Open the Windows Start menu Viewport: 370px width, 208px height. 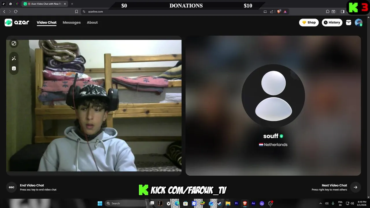coord(100,203)
